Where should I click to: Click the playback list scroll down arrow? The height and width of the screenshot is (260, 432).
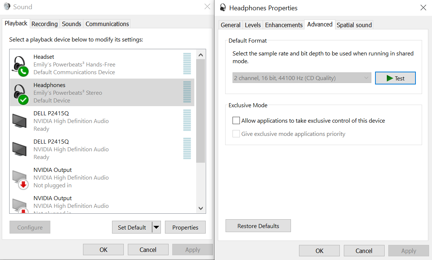tap(201, 208)
